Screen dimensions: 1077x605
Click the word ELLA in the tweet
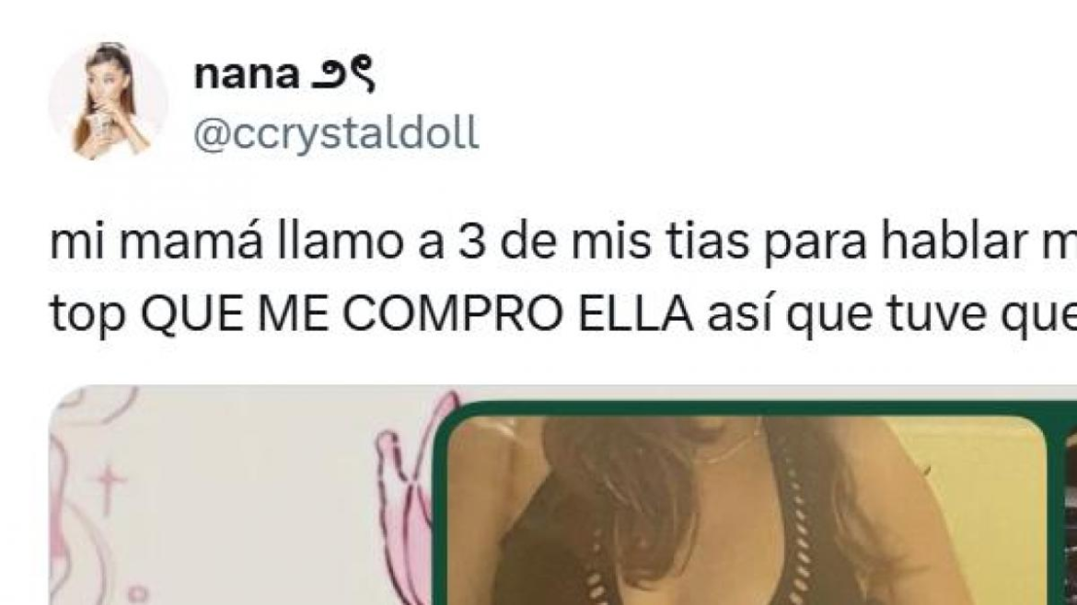tap(635, 314)
